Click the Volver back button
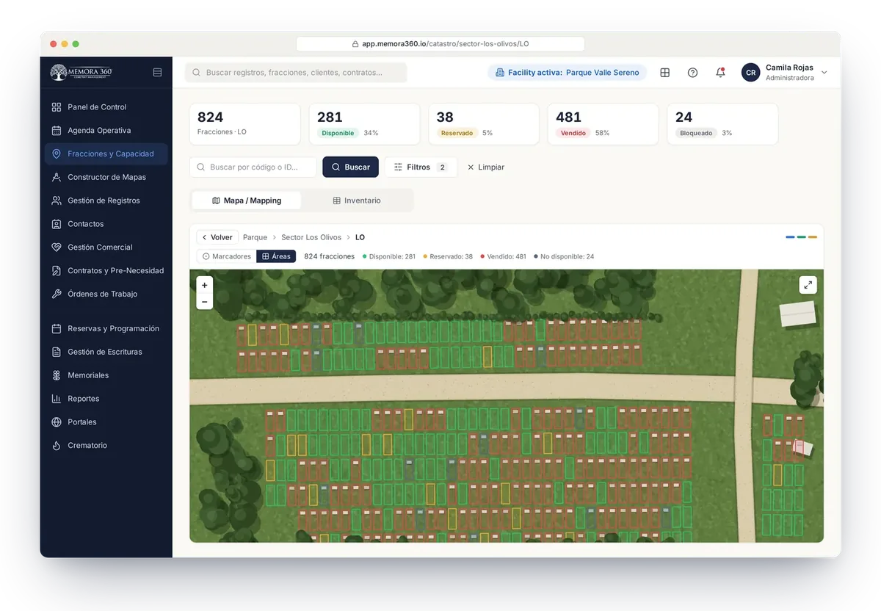Viewport: 881px width, 611px height. pyautogui.click(x=217, y=237)
